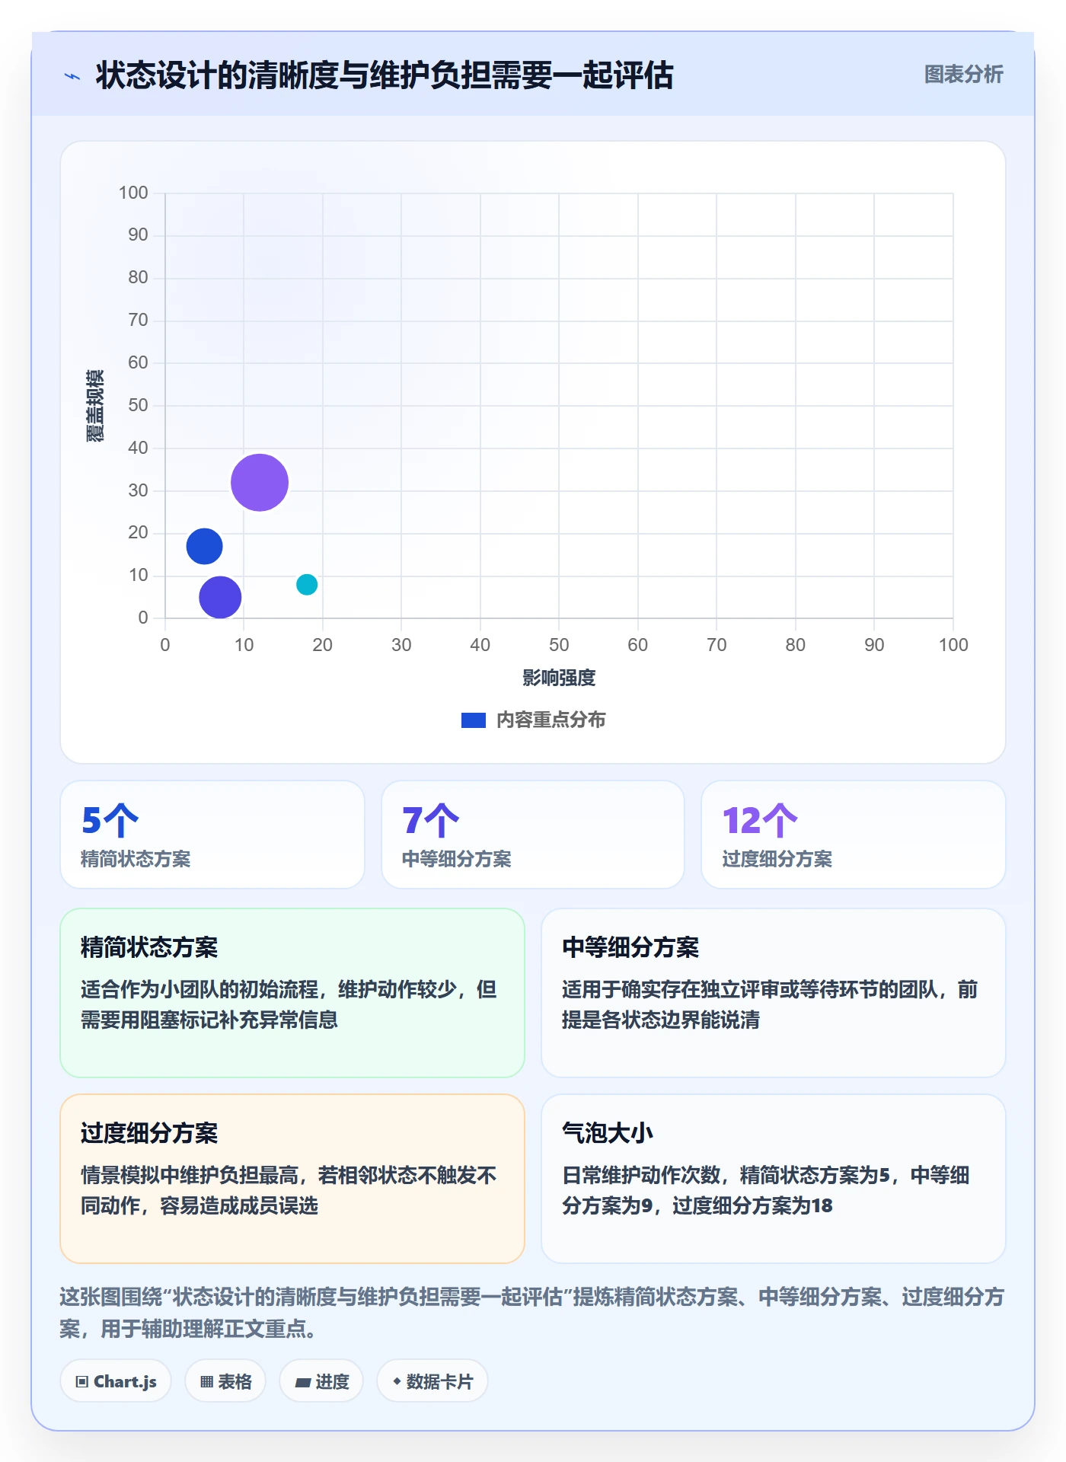This screenshot has width=1066, height=1462.
Task: Open the orange 过度细分方案 description card
Action: coord(292,1178)
